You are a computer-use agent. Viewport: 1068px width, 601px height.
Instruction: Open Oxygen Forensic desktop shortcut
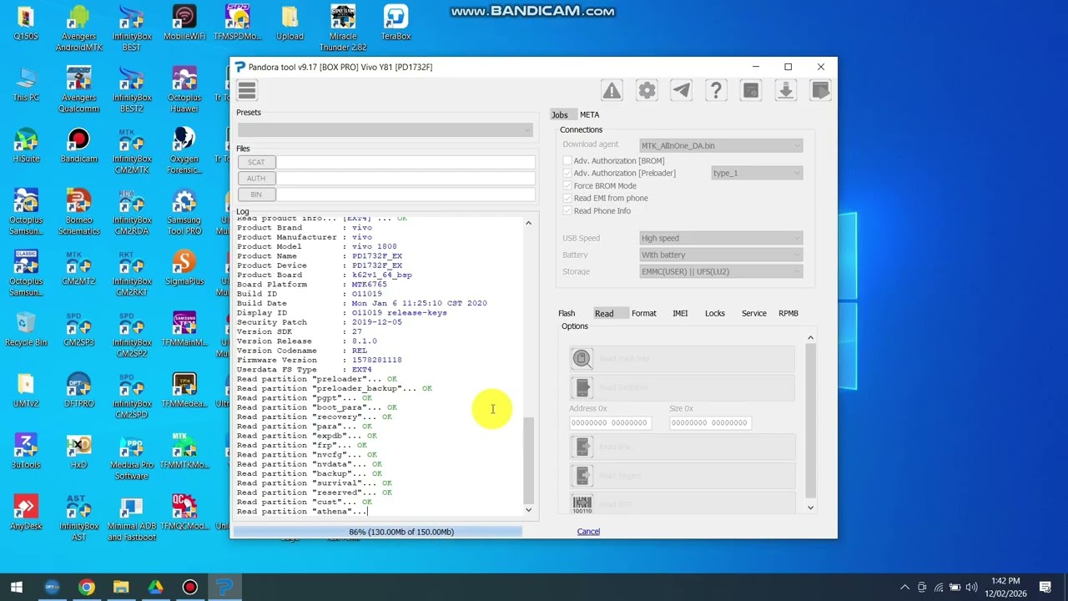184,150
